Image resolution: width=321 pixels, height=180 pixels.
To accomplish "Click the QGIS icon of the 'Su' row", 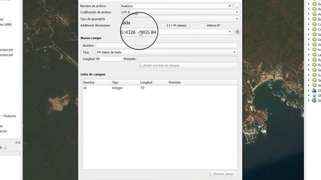I will click(314, 75).
